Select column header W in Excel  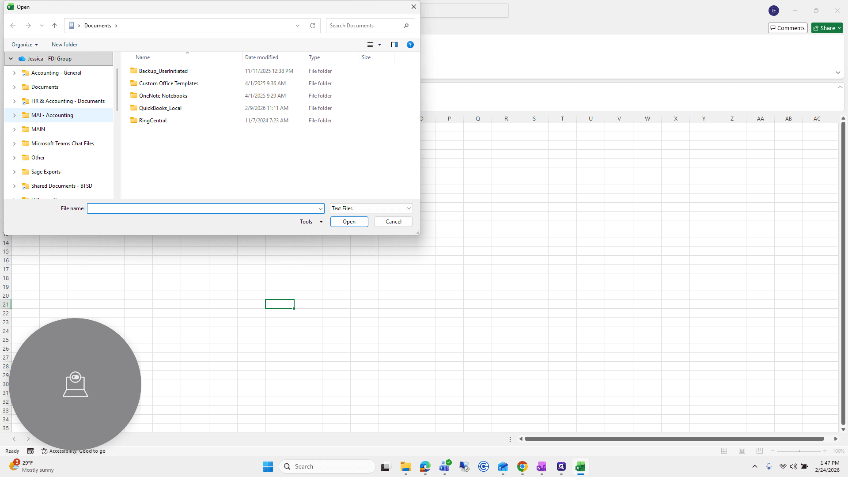click(x=647, y=119)
